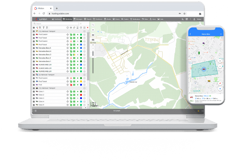
Task: Click the user account icon in top bar
Action: tap(194, 19)
